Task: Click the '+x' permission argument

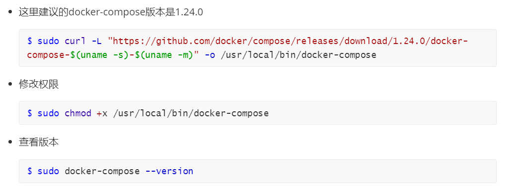Action: point(102,113)
